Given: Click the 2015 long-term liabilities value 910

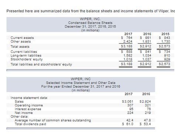Looking at the screenshot, I should click(167, 55).
